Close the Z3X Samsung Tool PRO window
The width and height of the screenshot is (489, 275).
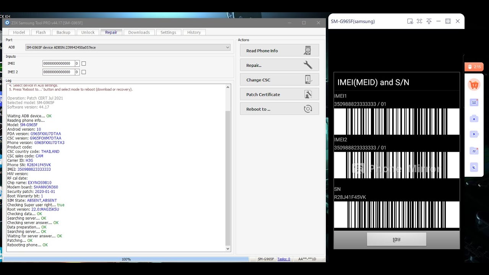[x=318, y=23]
